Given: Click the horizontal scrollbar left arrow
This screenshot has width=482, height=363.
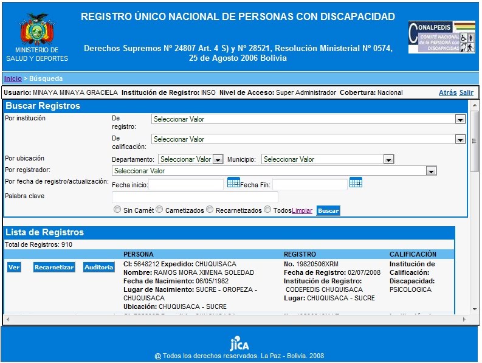Looking at the screenshot, I should (8, 319).
